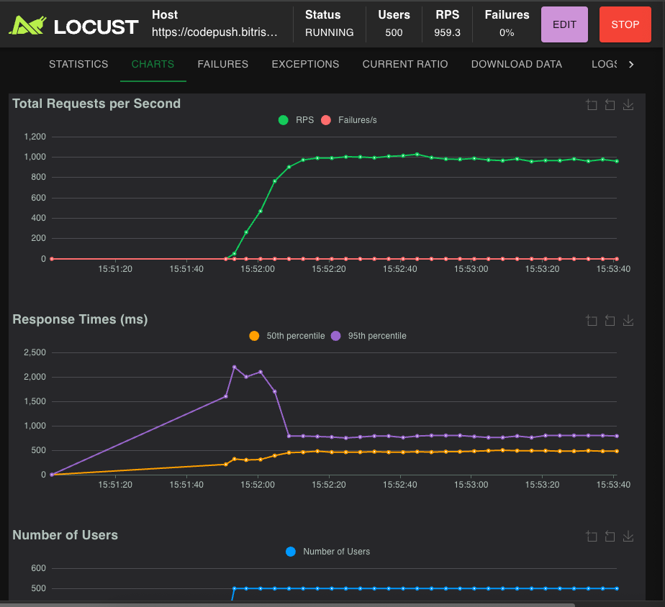The image size is (665, 607).
Task: Open the Statistics tab
Action: [x=78, y=64]
